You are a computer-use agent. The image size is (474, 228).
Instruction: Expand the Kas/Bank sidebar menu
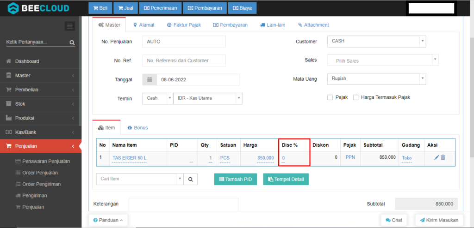click(x=41, y=132)
